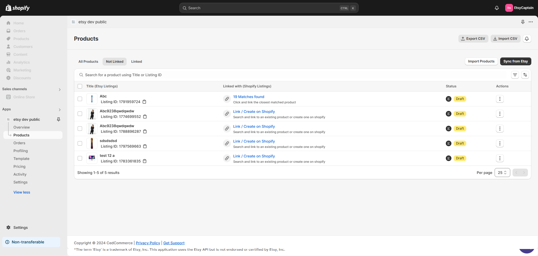The width and height of the screenshot is (538, 256).
Task: Expand the Apps section chevron
Action: pos(60,110)
